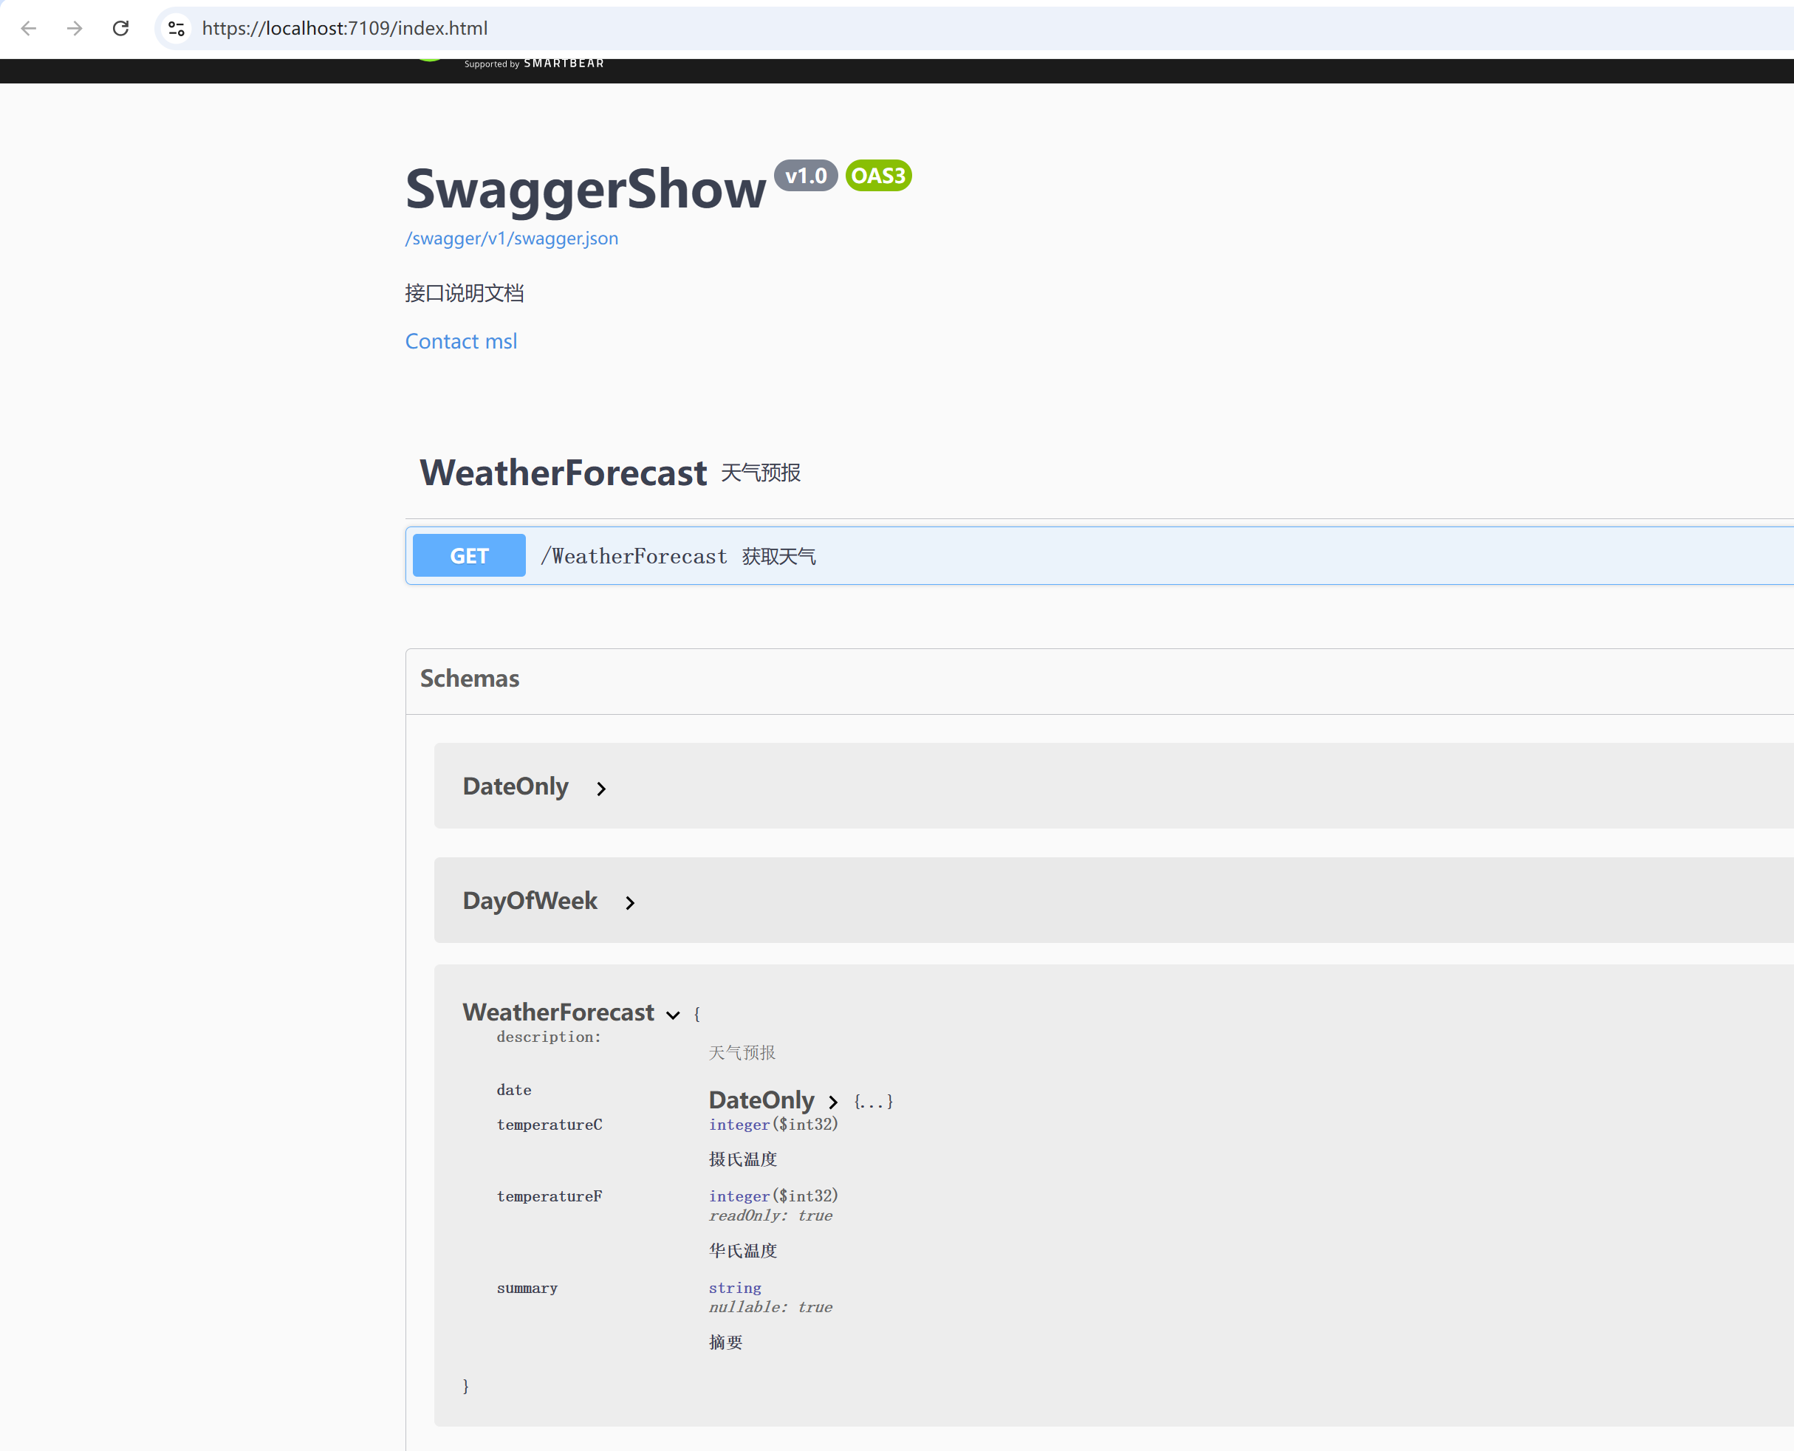Click the v1.0 version badge
Viewport: 1794px width, 1451px height.
[805, 176]
